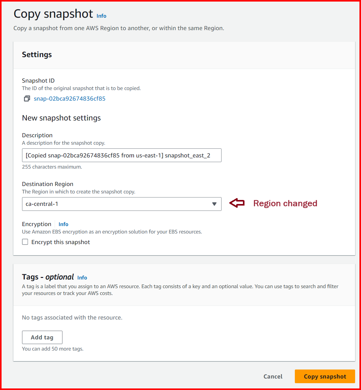This screenshot has height=390, width=361.
Task: Click Add tag to create a new tag
Action: click(42, 337)
